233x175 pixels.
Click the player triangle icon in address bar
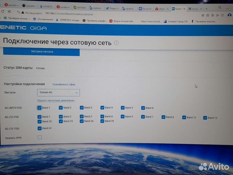(x=217, y=15)
